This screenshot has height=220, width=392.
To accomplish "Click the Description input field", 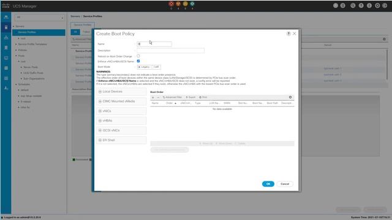I will click(170, 51).
